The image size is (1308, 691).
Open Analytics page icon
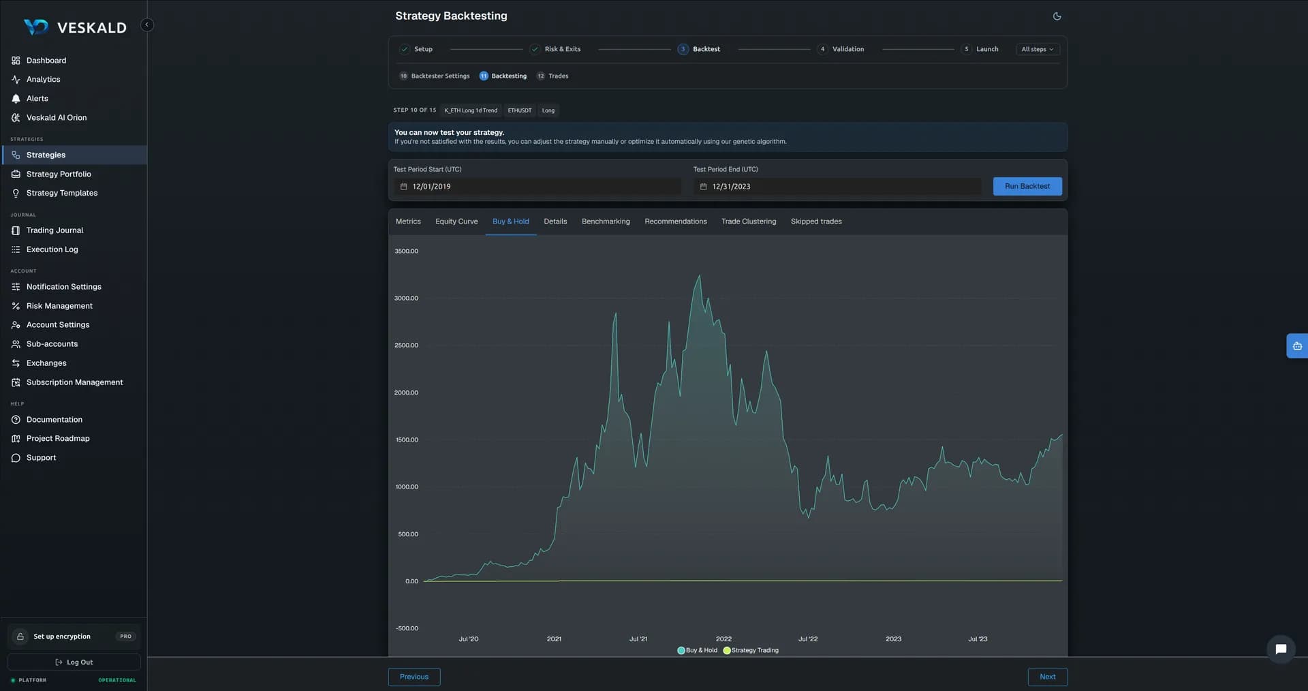pyautogui.click(x=16, y=80)
